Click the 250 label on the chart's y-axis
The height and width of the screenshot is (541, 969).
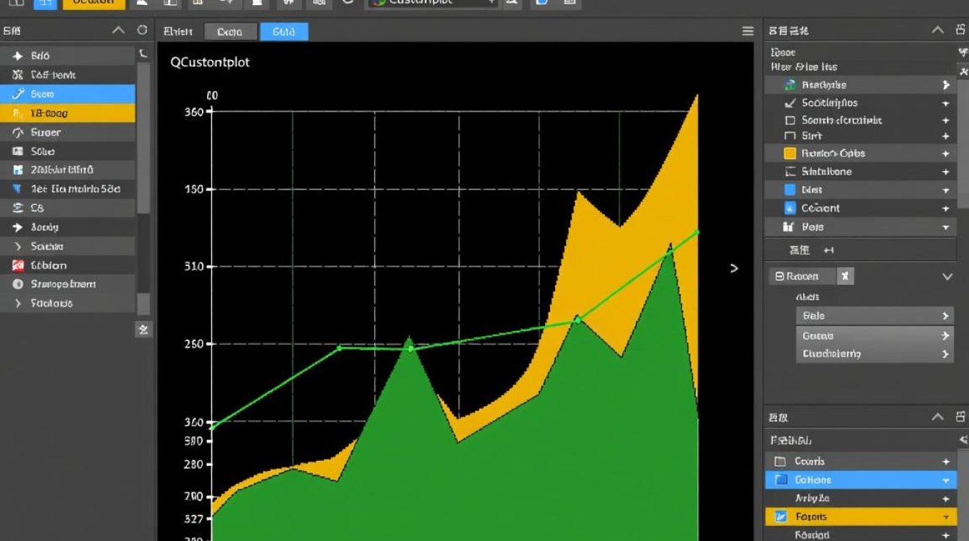click(195, 344)
